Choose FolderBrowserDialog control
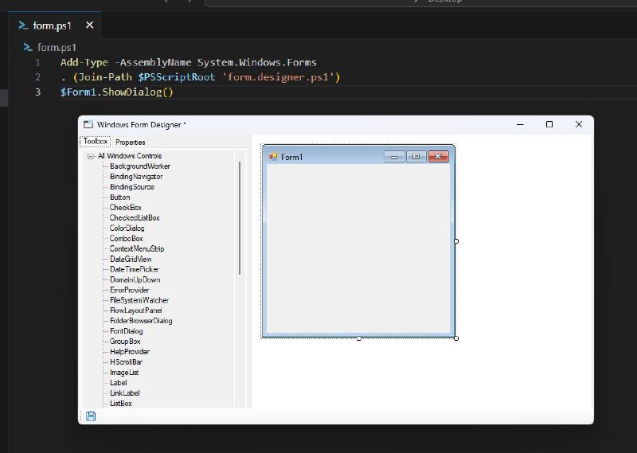The image size is (637, 453). [141, 321]
